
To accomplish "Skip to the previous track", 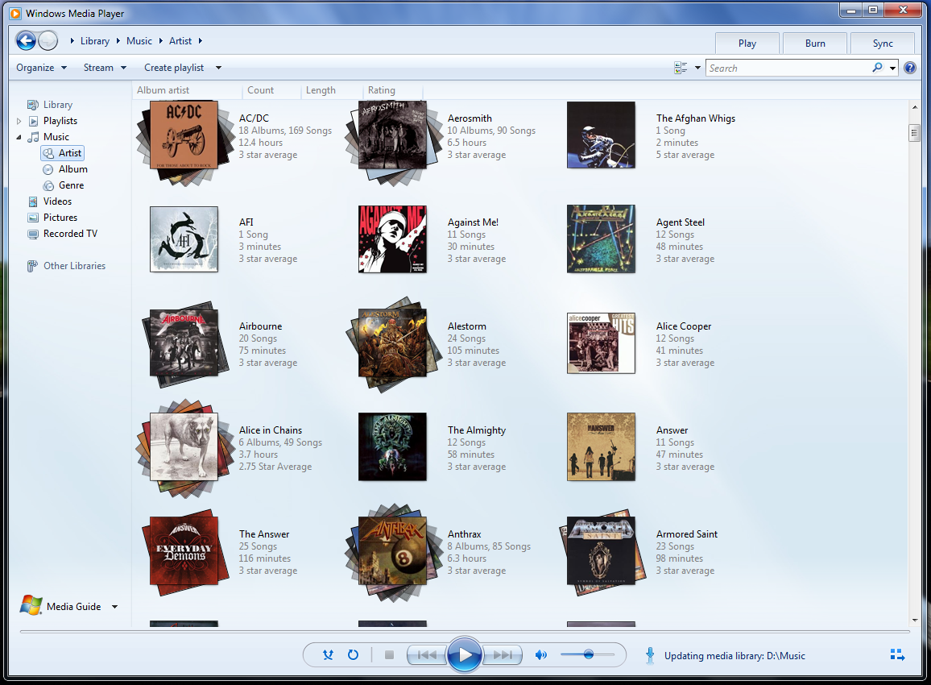I will click(427, 654).
